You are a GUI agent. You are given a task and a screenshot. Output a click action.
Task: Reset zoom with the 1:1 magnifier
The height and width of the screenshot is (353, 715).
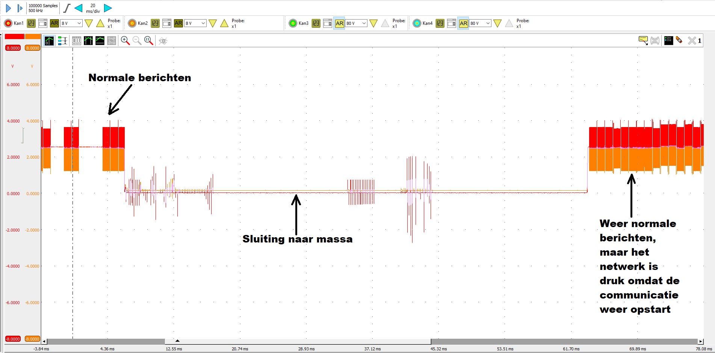pyautogui.click(x=149, y=41)
